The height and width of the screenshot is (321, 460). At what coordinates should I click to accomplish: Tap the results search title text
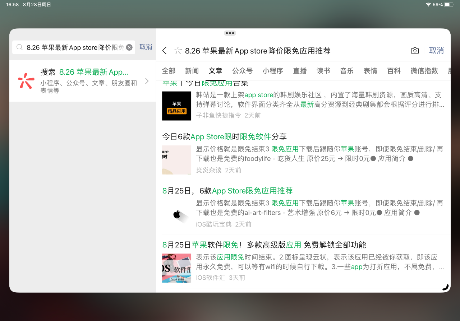tap(258, 51)
